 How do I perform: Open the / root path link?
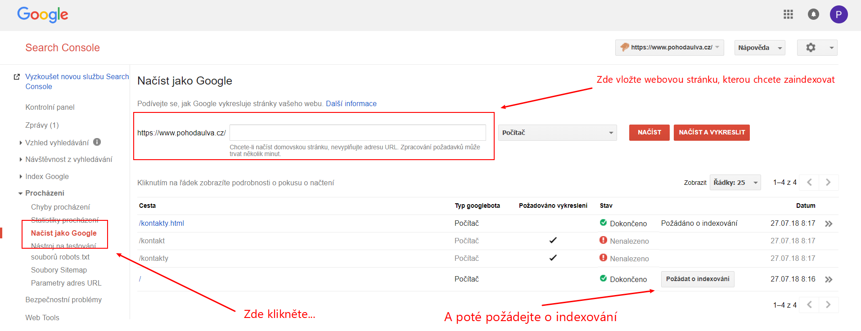tap(140, 279)
